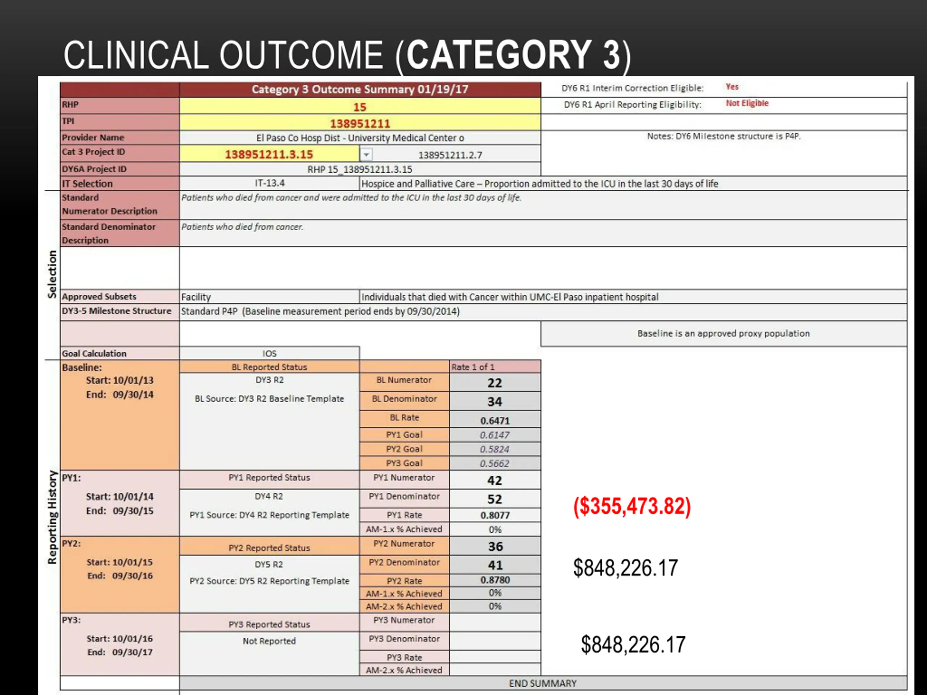Viewport: 927px width, 695px height.
Task: Click the PY3 Goal value 0.5662
Action: [495, 463]
